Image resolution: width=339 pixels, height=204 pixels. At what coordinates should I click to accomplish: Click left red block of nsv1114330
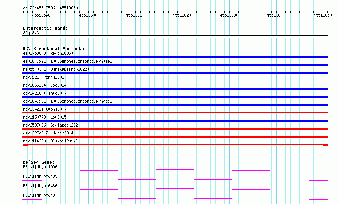25,145
